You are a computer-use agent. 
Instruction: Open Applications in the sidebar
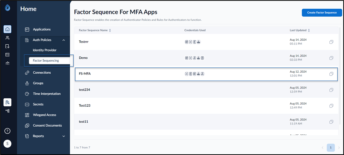42,29
